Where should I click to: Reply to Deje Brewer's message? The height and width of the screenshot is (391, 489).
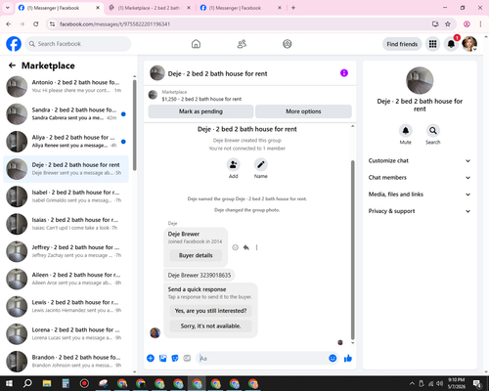(x=246, y=247)
